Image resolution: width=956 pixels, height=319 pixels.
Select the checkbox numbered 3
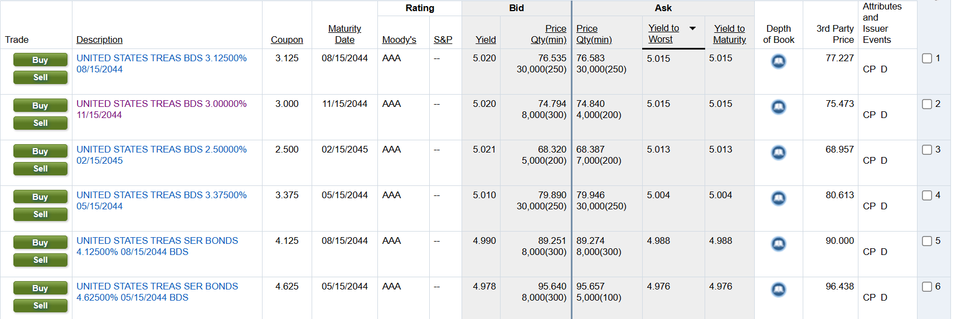click(927, 150)
